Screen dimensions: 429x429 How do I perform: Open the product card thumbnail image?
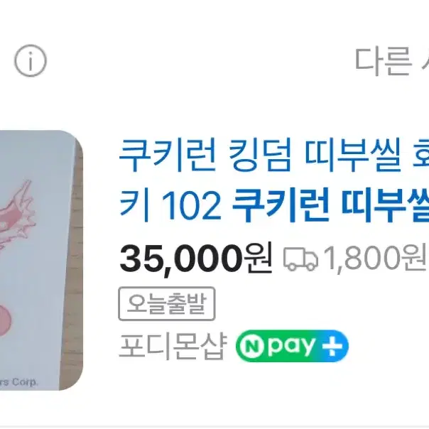(x=41, y=260)
